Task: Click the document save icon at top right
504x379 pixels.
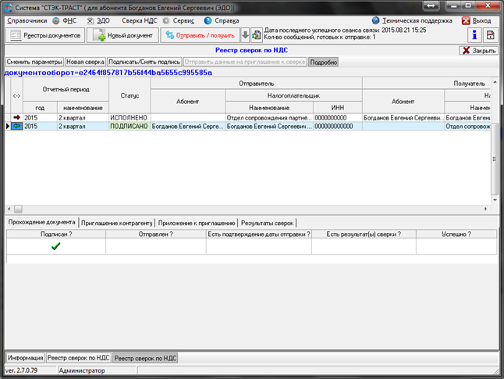Action: click(490, 35)
